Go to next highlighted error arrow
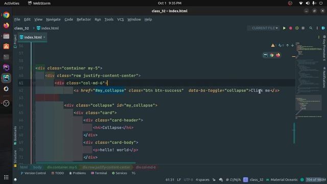Image resolution: width=327 pixels, height=184 pixels. 292,45
